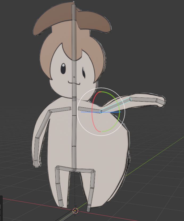Select the shoulder bone beside the raised arm

[x=89, y=110]
